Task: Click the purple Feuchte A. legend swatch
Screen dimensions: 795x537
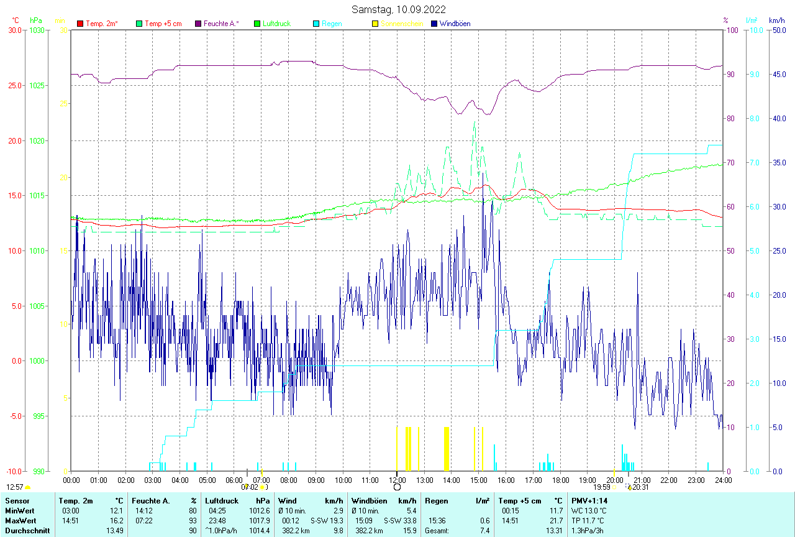Action: tap(199, 24)
